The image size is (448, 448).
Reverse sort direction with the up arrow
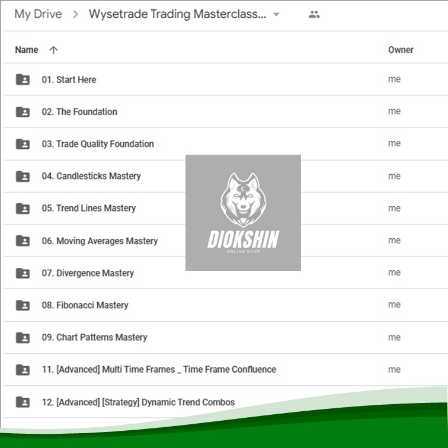tap(53, 50)
